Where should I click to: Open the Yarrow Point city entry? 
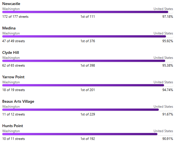[x=13, y=77]
